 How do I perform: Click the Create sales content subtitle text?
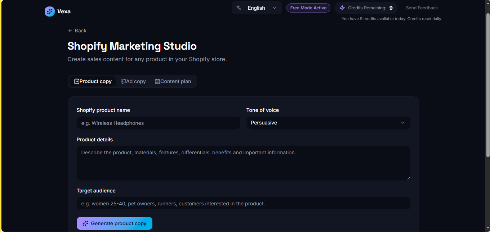click(147, 59)
